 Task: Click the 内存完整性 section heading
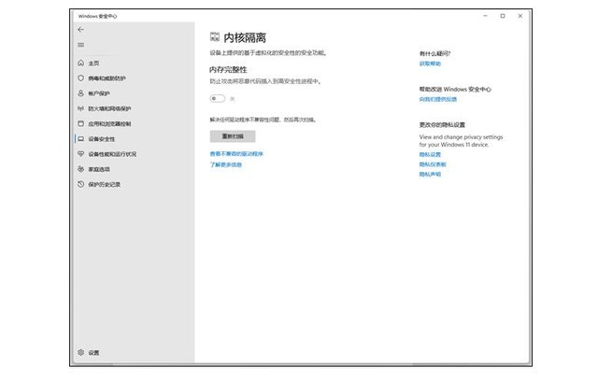pyautogui.click(x=228, y=70)
